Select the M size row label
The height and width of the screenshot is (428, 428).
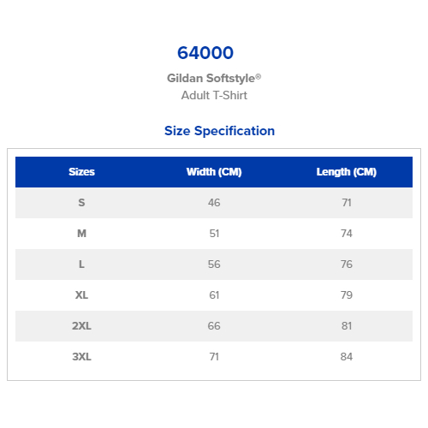tap(81, 234)
